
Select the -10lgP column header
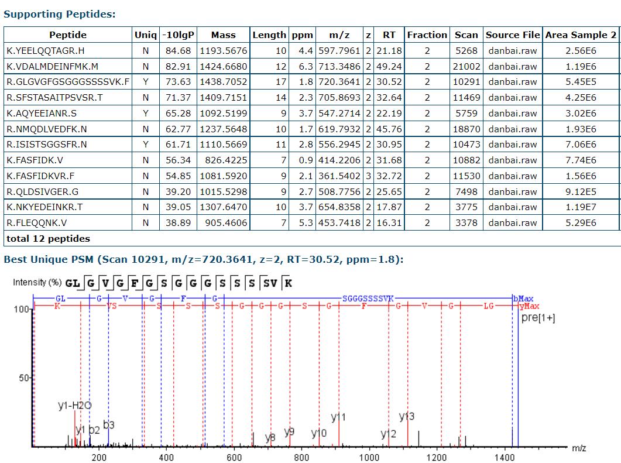[x=178, y=35]
